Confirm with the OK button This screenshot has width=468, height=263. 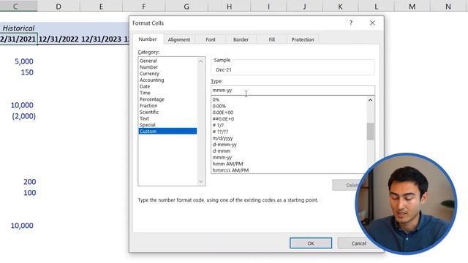(x=311, y=243)
